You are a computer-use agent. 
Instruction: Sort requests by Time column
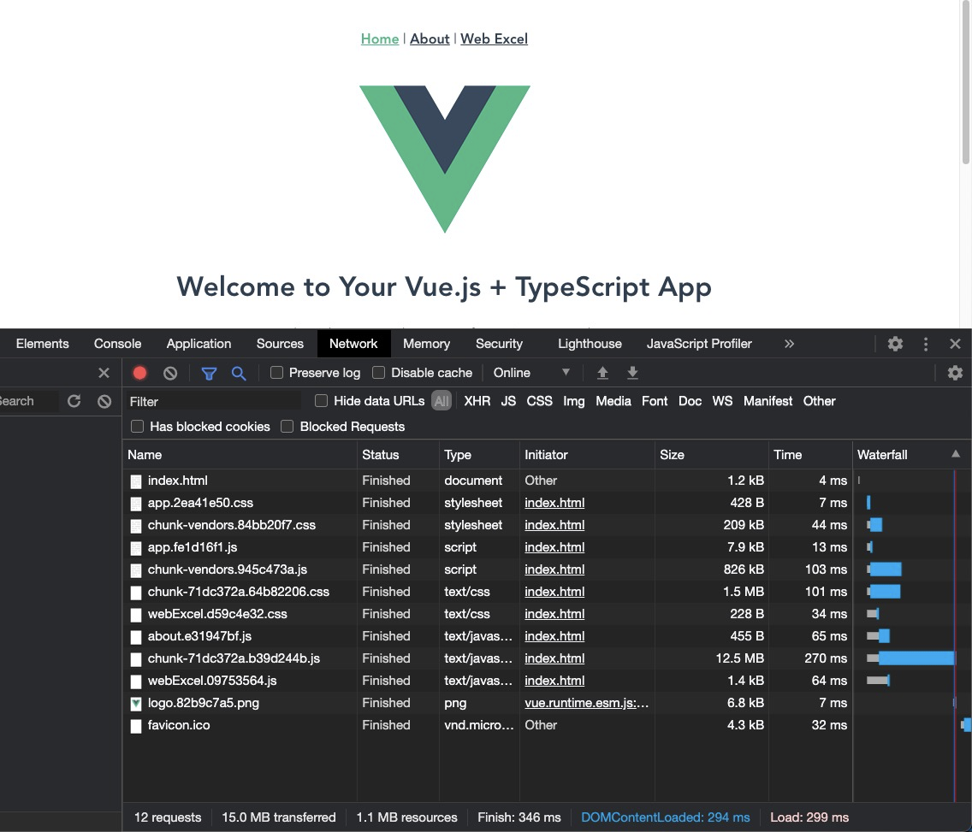point(810,455)
